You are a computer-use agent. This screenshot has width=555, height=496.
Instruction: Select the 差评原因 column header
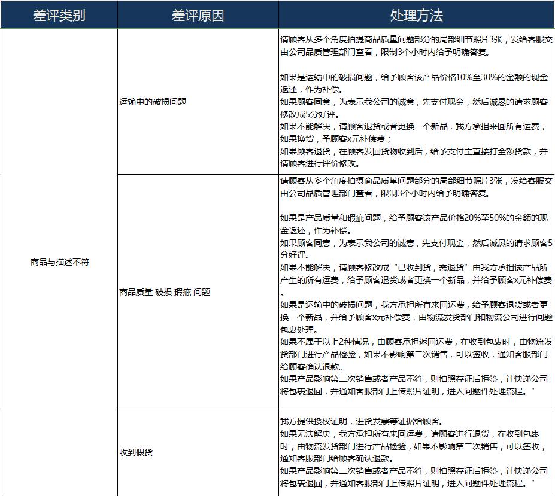pos(198,15)
